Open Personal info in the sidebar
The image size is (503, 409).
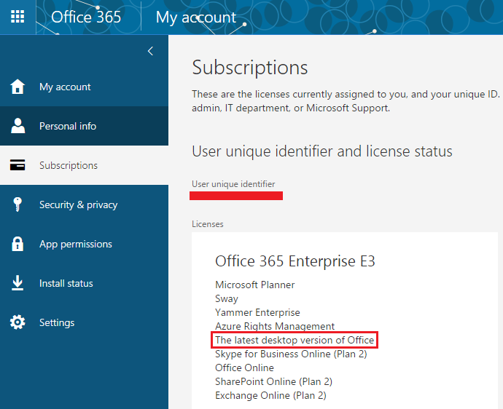(x=84, y=126)
